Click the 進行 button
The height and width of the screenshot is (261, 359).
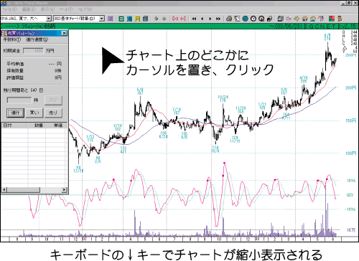pos(15,113)
